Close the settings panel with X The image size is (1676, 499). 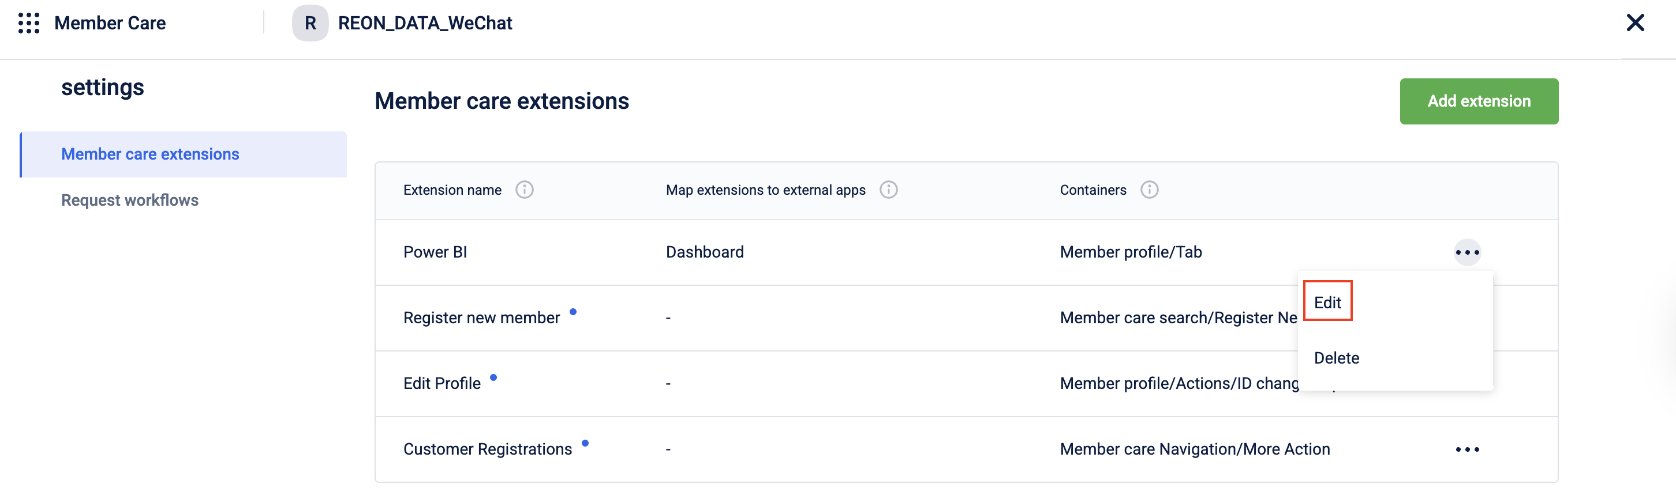pos(1634,24)
